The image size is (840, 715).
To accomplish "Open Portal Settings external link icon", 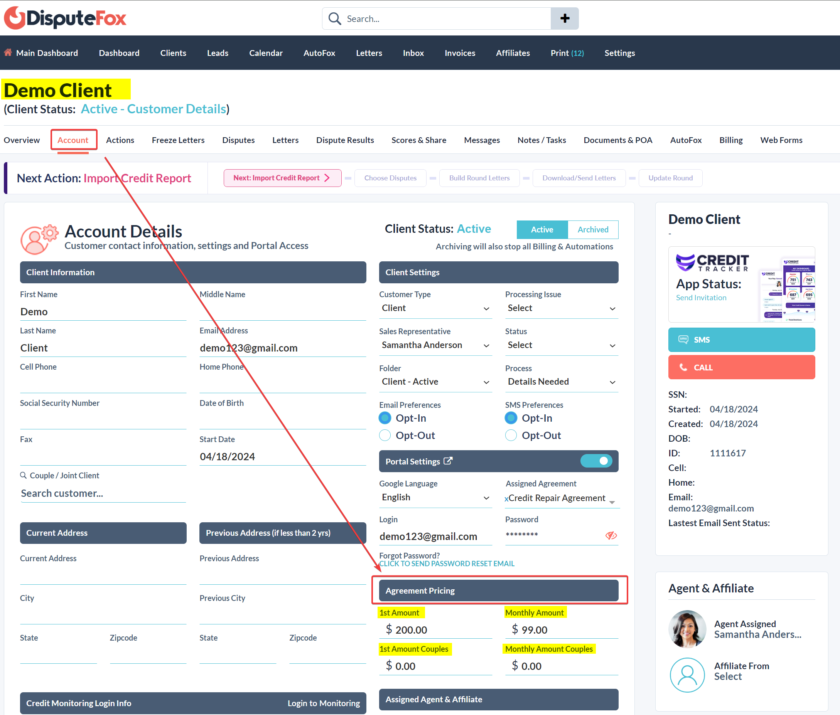I will 449,460.
